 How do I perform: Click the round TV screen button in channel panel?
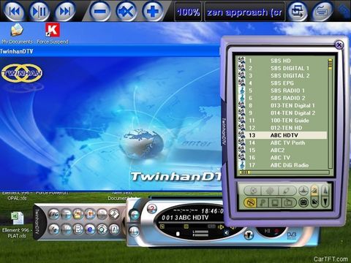(303, 202)
